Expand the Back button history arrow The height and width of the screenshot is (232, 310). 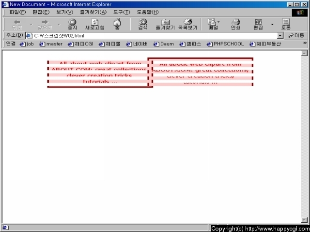tap(31, 25)
